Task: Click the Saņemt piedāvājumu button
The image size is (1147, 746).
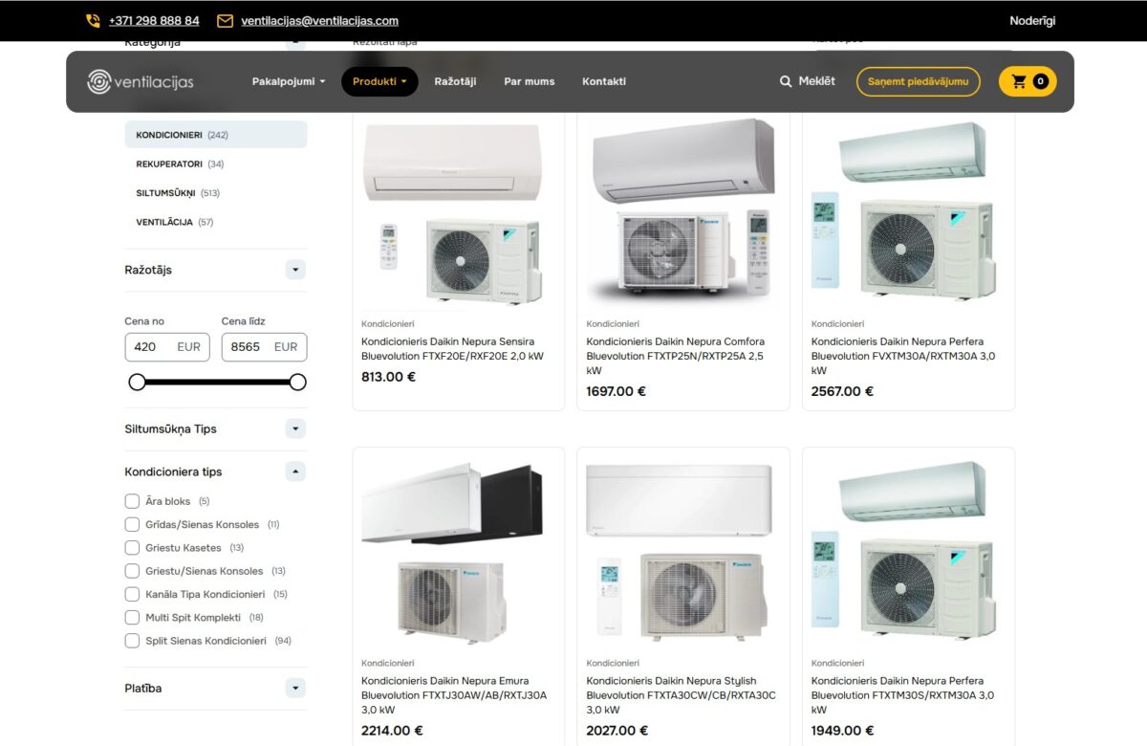Action: (x=918, y=81)
